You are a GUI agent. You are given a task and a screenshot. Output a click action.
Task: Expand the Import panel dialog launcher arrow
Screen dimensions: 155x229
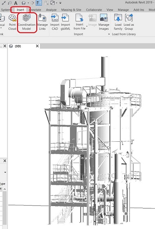point(109,34)
